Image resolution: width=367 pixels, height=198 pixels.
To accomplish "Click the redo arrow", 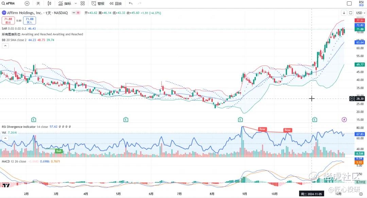I will [x=140, y=3].
